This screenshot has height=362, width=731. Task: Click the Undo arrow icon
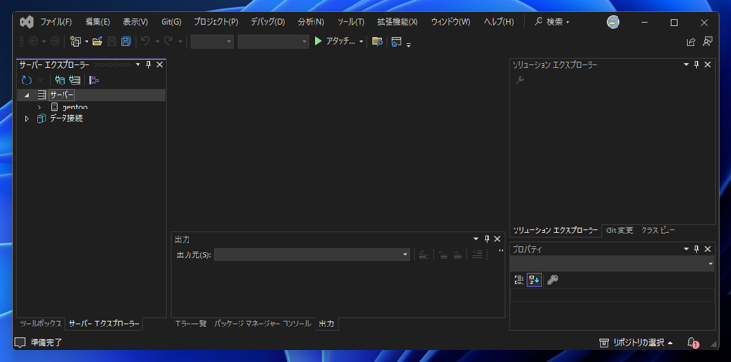[x=145, y=41]
